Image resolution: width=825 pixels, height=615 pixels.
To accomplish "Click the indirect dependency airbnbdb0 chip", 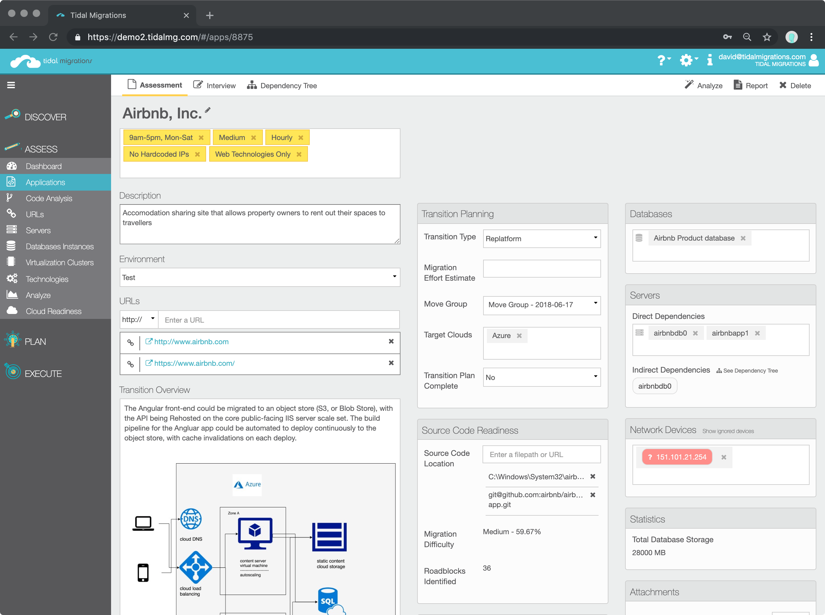I will (655, 386).
